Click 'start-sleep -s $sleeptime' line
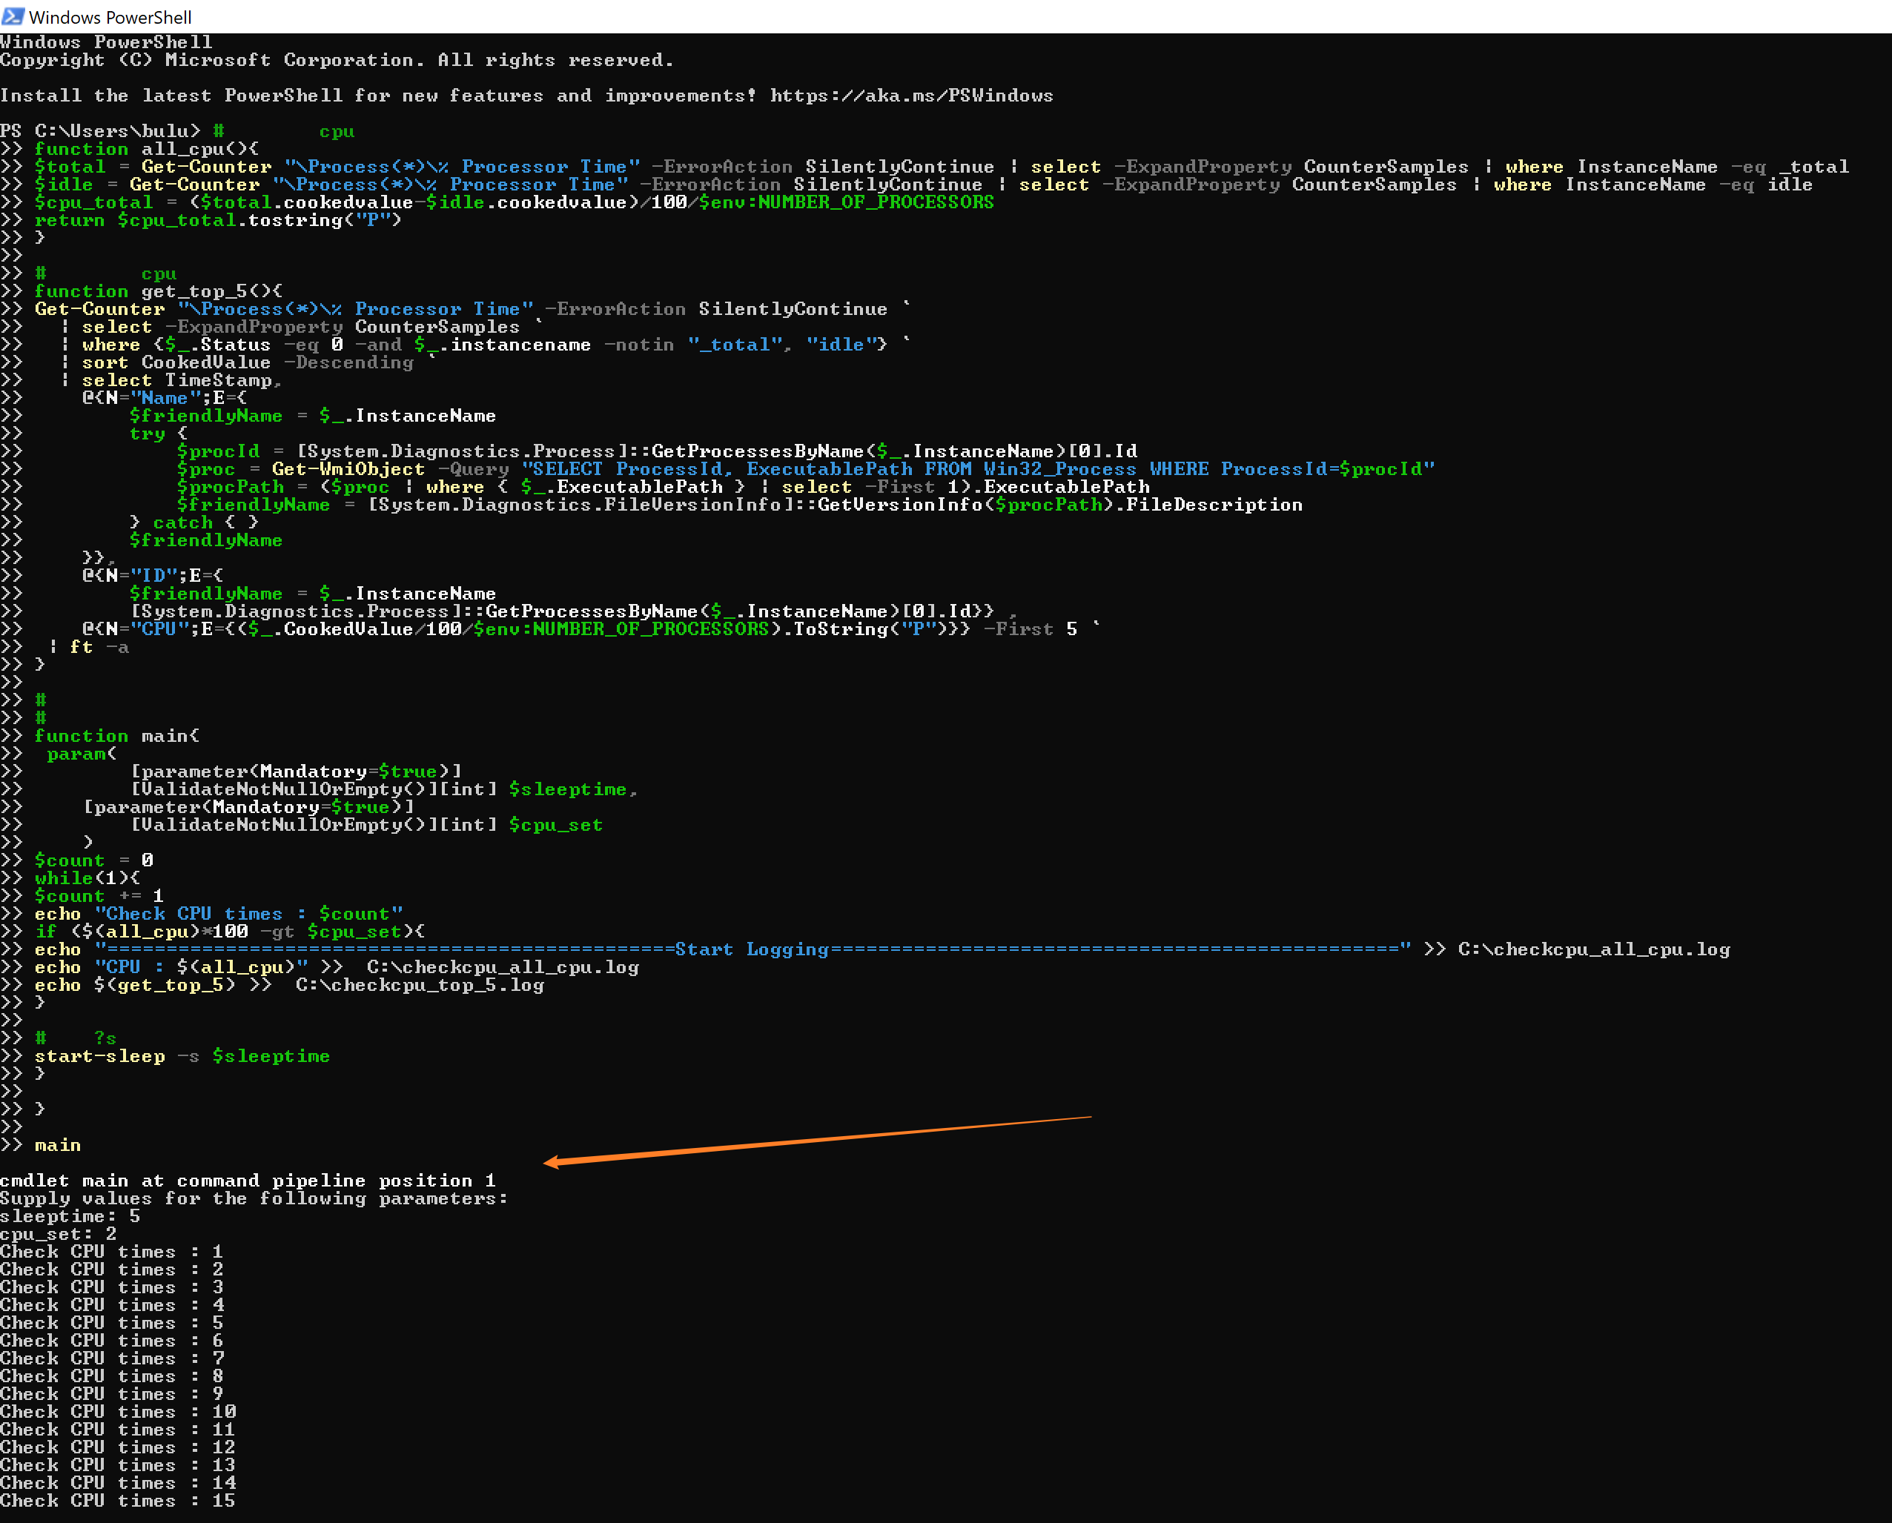Image resolution: width=1892 pixels, height=1523 pixels. coord(182,1056)
